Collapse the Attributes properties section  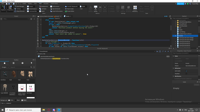pos(173,76)
